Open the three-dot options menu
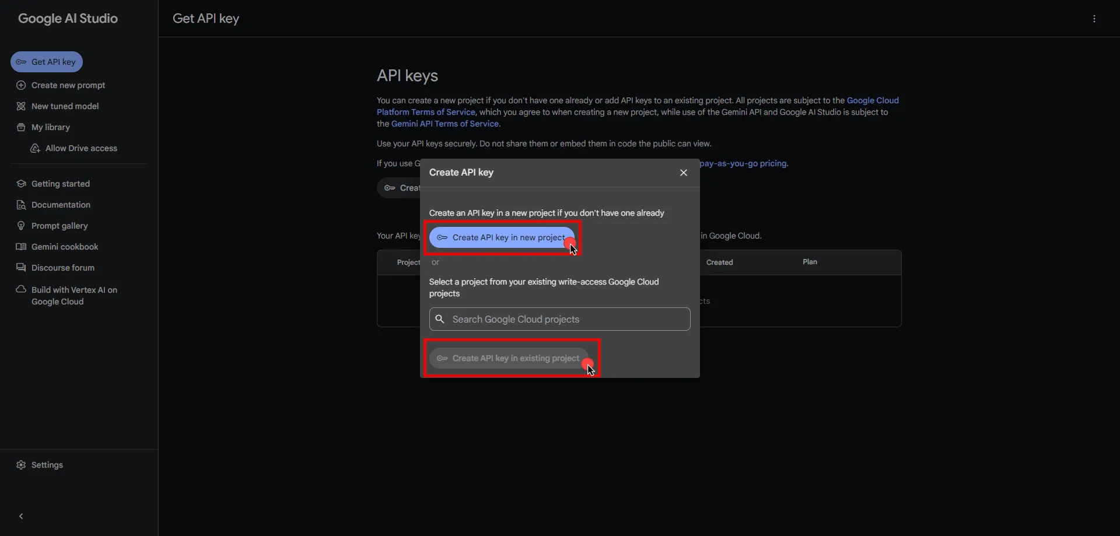The height and width of the screenshot is (536, 1120). 1094,19
